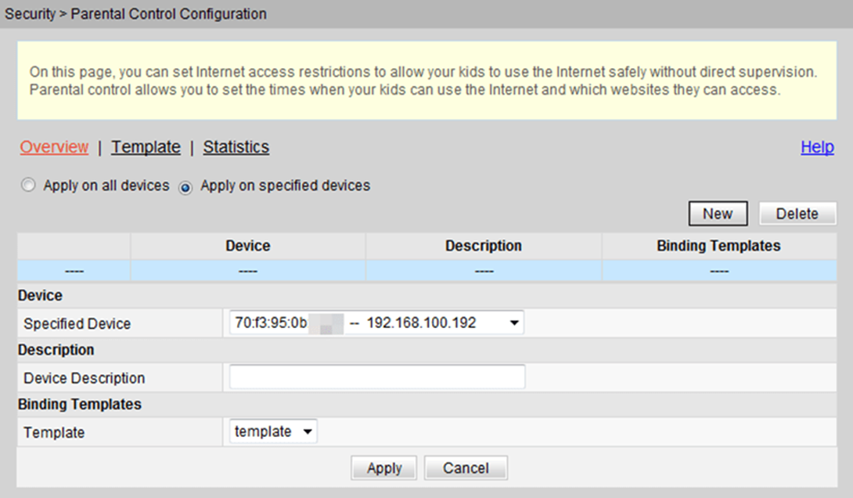Screen dimensions: 853x498
Task: Open the Statistics tab
Action: [x=236, y=147]
